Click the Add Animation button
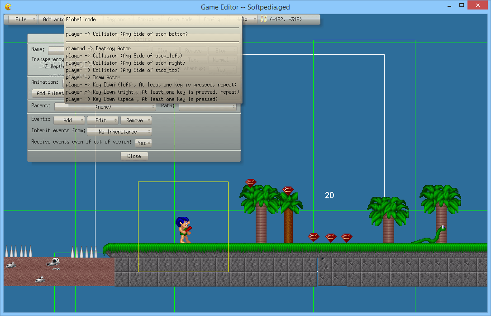 click(48, 93)
